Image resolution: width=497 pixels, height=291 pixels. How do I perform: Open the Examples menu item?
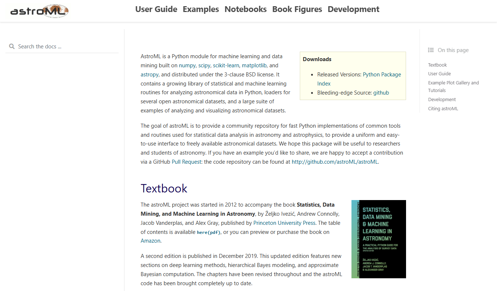pos(201,9)
